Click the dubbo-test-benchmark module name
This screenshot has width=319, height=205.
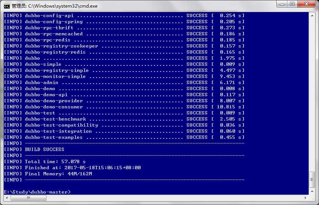pos(55,119)
